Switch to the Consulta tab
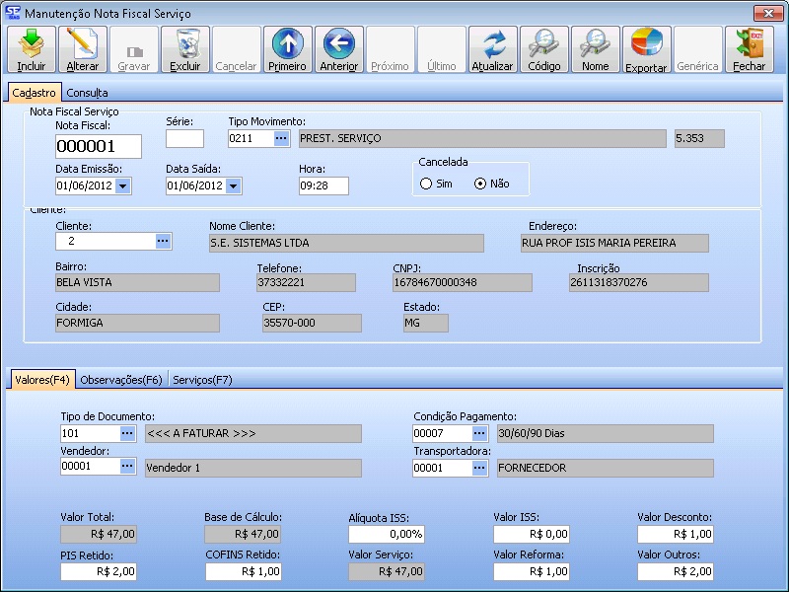Image resolution: width=789 pixels, height=592 pixels. click(x=87, y=92)
